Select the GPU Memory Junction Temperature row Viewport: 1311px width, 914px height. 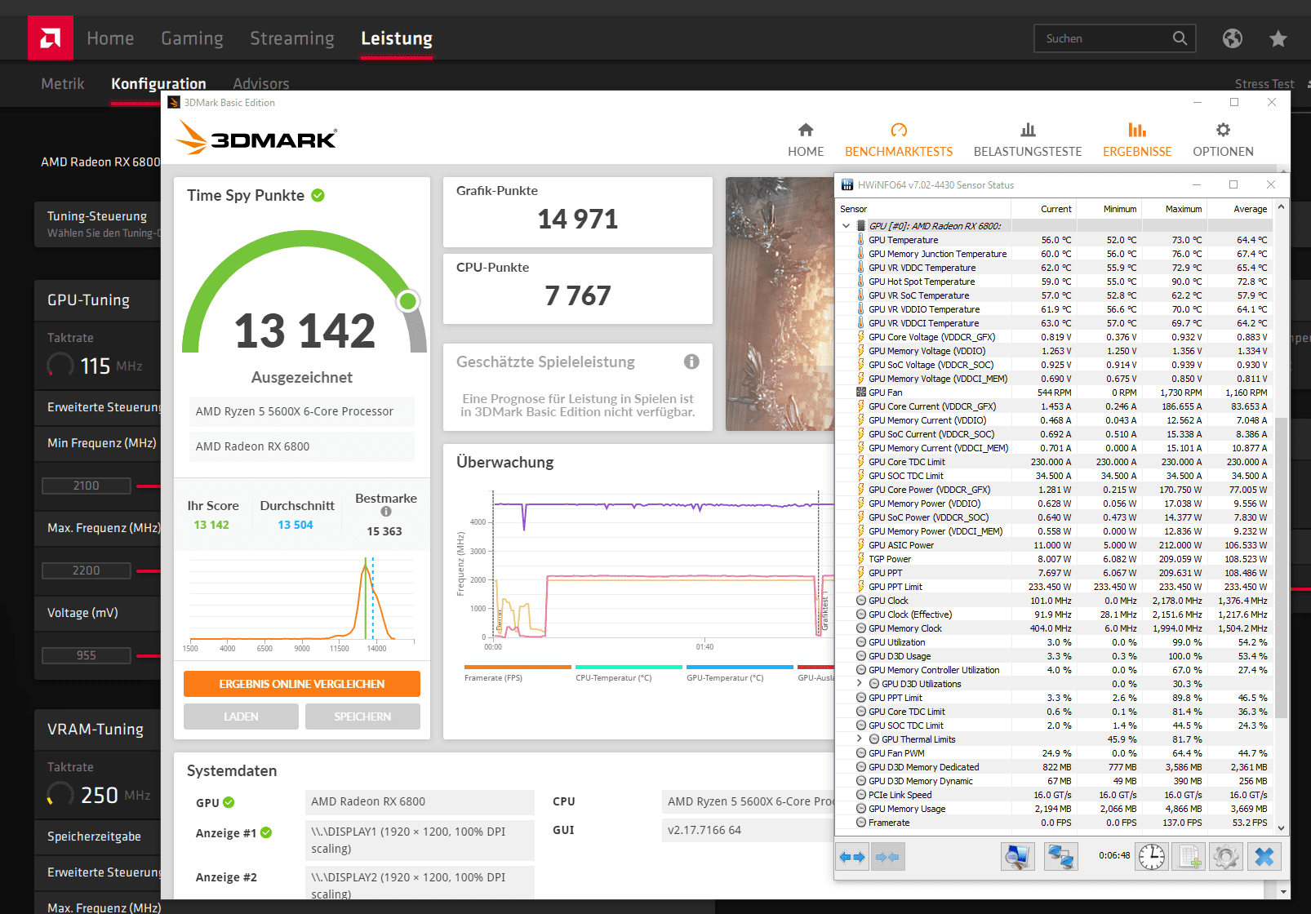pos(1055,254)
